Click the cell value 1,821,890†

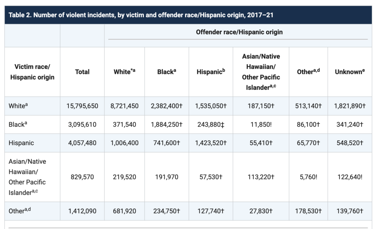[x=350, y=106]
